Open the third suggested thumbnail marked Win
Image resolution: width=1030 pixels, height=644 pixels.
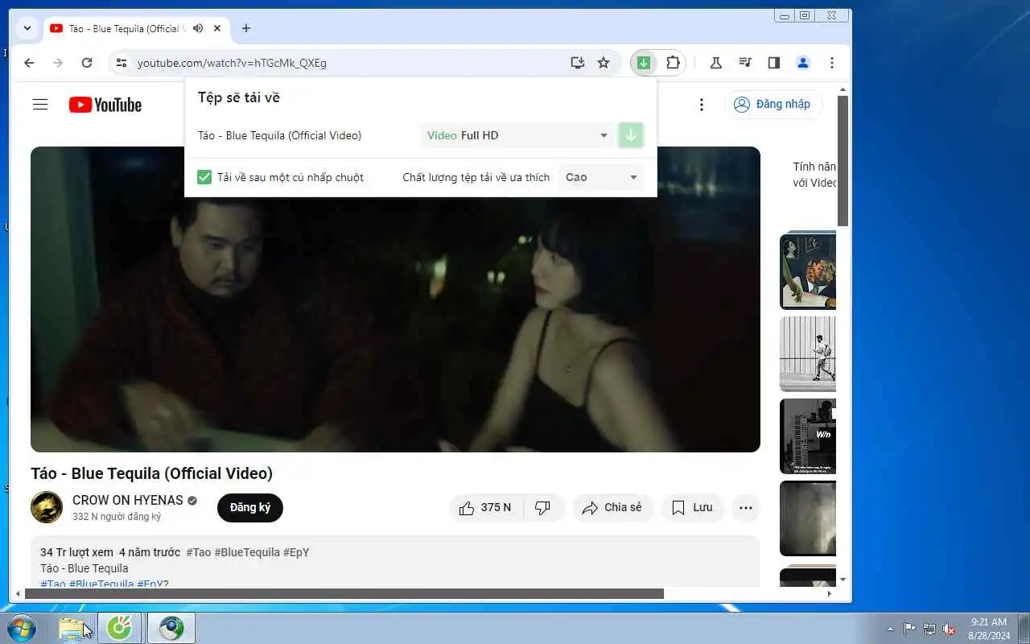point(808,436)
